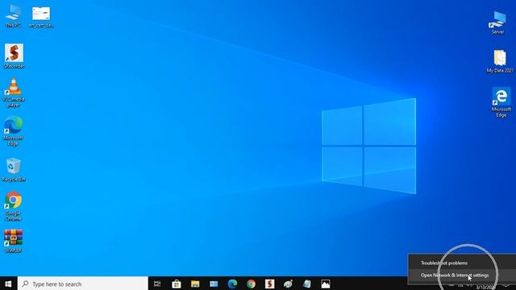Select the legacy Microsoft Edge shortcut on right

[501, 102]
